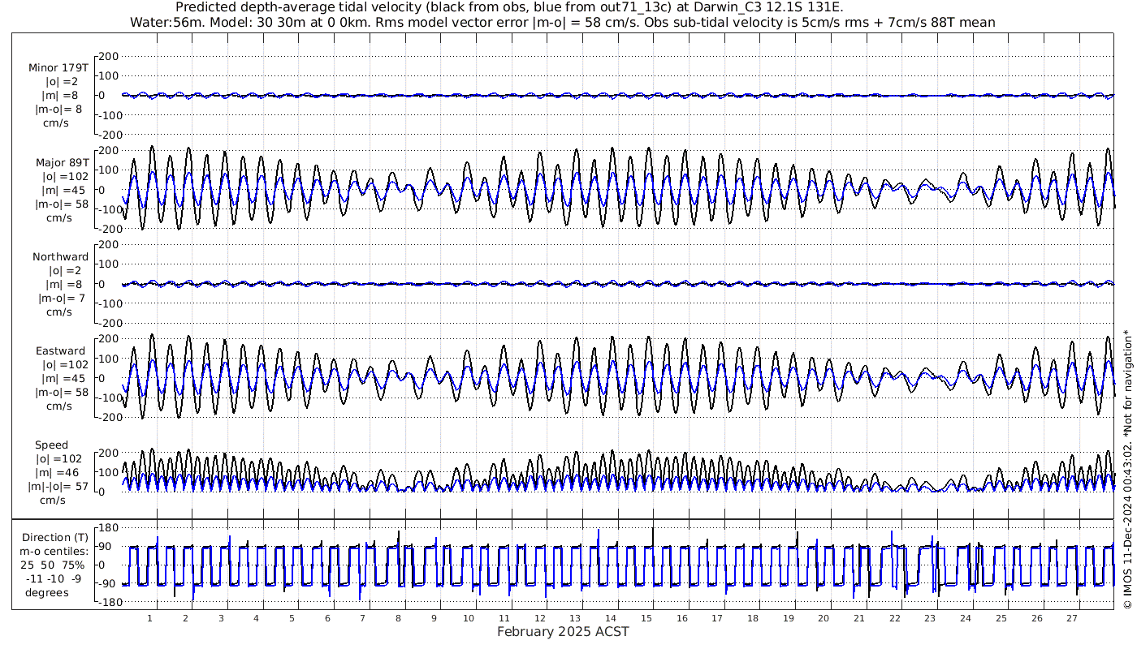
Task: Click the '-11 -10 -9' centile values
Action: coord(53,578)
